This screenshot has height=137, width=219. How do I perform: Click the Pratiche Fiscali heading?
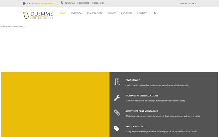(x=135, y=127)
